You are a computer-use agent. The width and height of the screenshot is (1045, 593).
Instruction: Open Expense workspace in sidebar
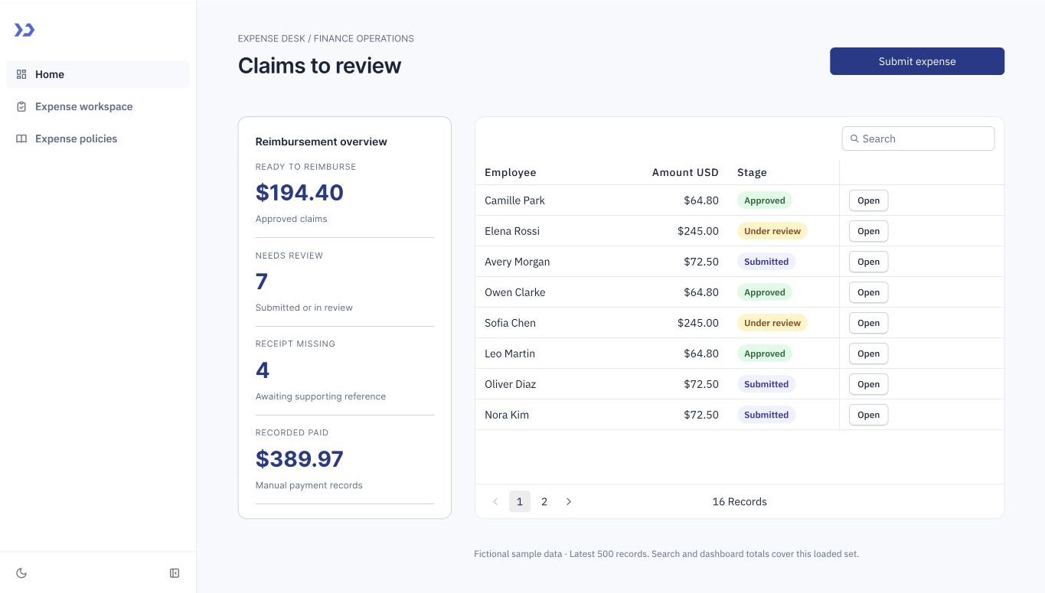98,106
